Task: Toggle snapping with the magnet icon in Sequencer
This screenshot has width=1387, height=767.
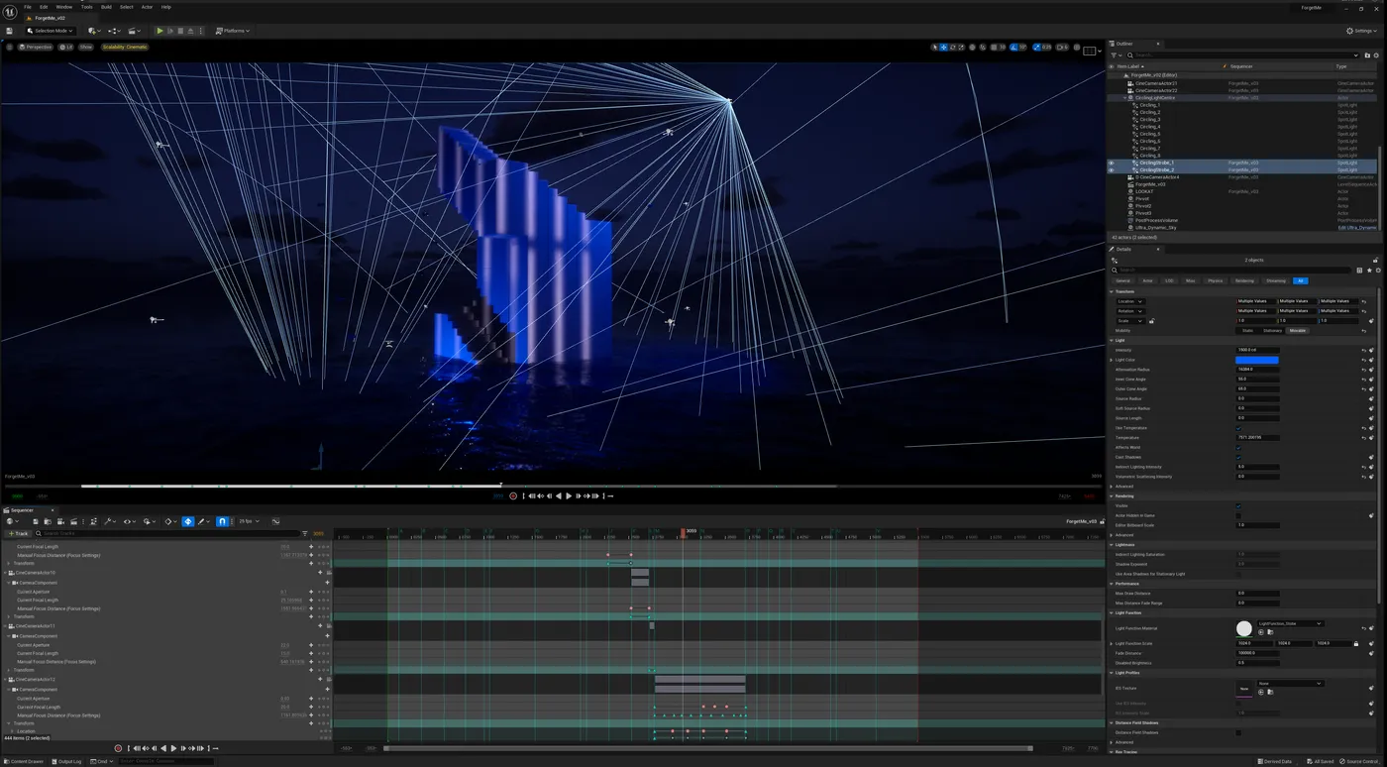Action: (x=222, y=521)
